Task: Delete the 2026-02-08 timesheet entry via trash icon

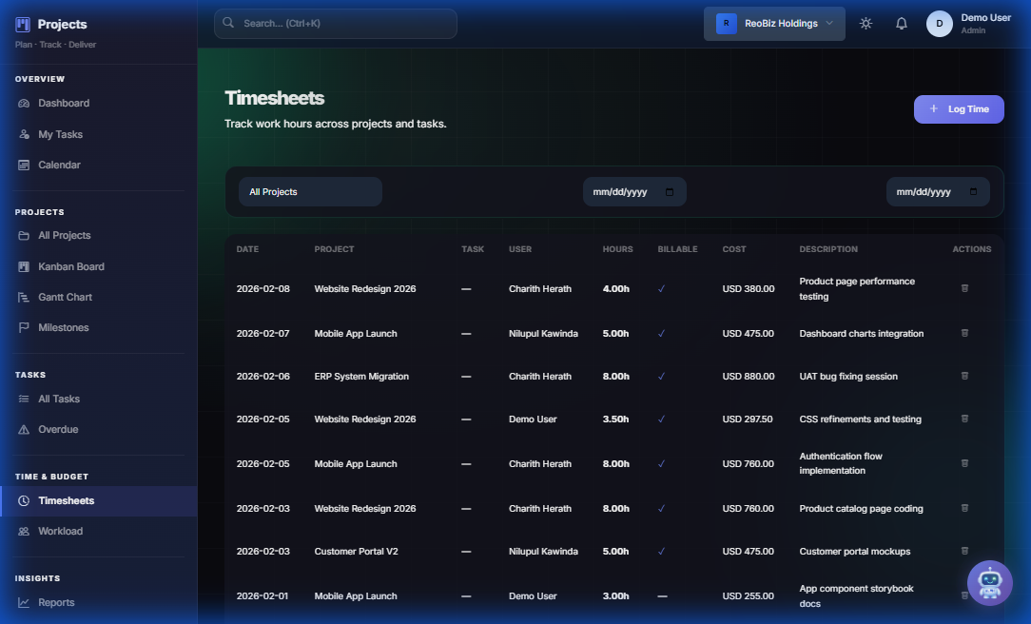Action: 964,288
